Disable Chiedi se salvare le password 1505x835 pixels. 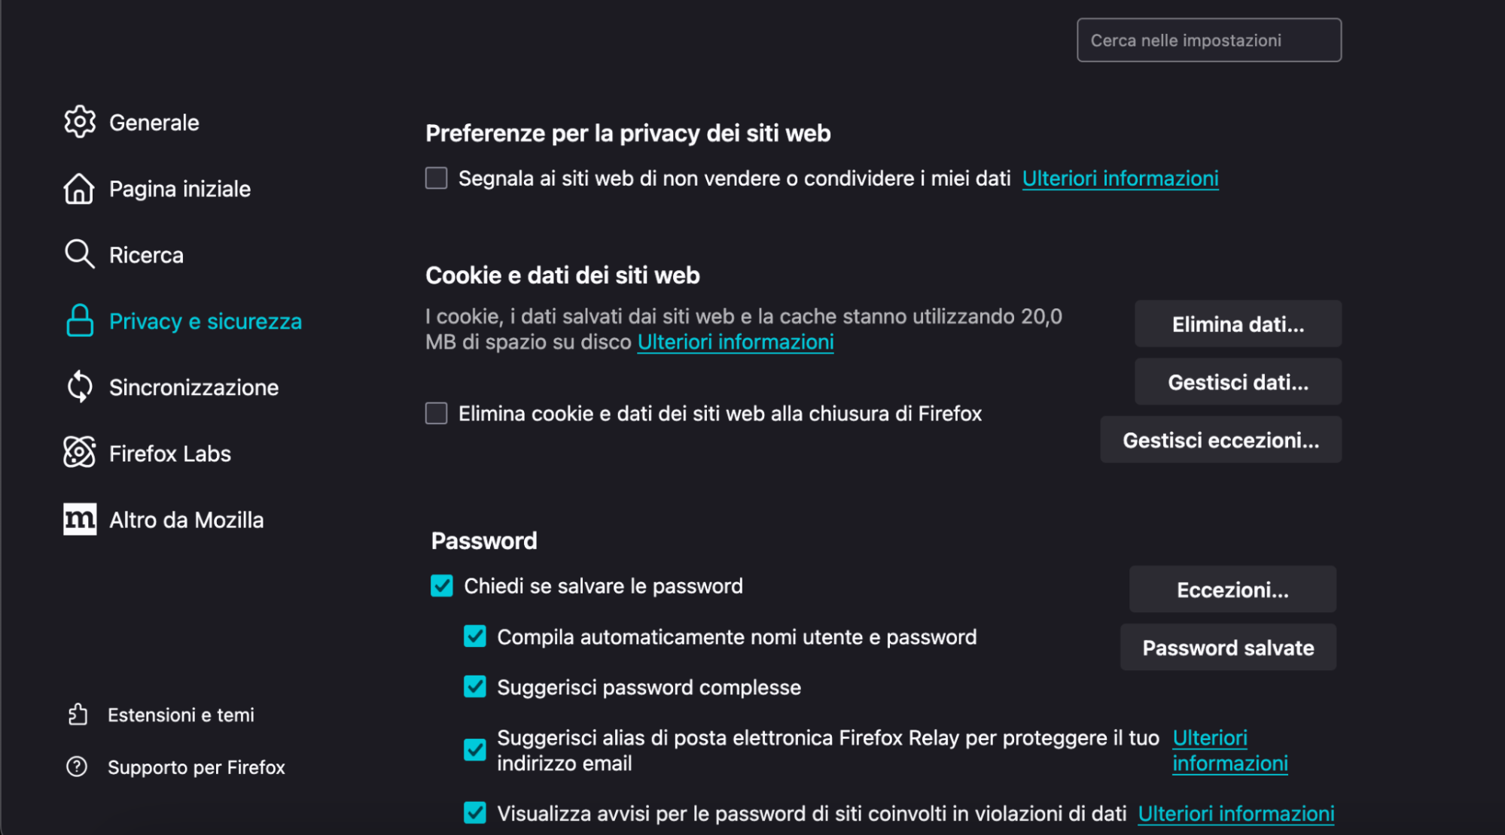pyautogui.click(x=441, y=585)
